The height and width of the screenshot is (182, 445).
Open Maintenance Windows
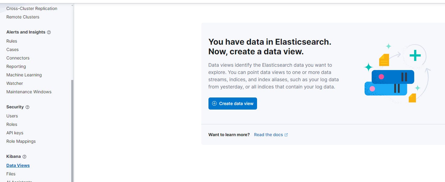29,92
